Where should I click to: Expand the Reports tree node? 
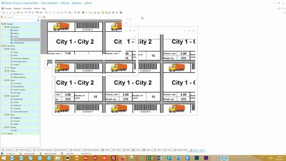tap(2, 133)
